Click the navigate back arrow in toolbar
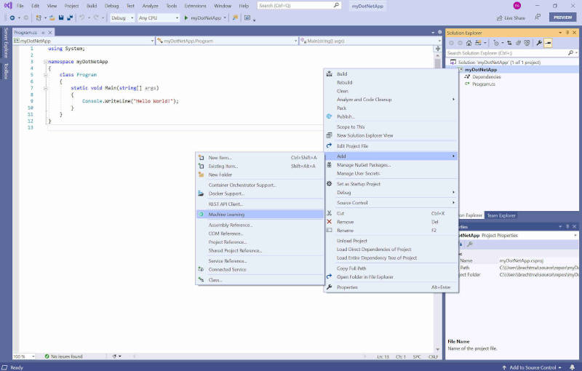The height and width of the screenshot is (371, 582). click(12, 17)
